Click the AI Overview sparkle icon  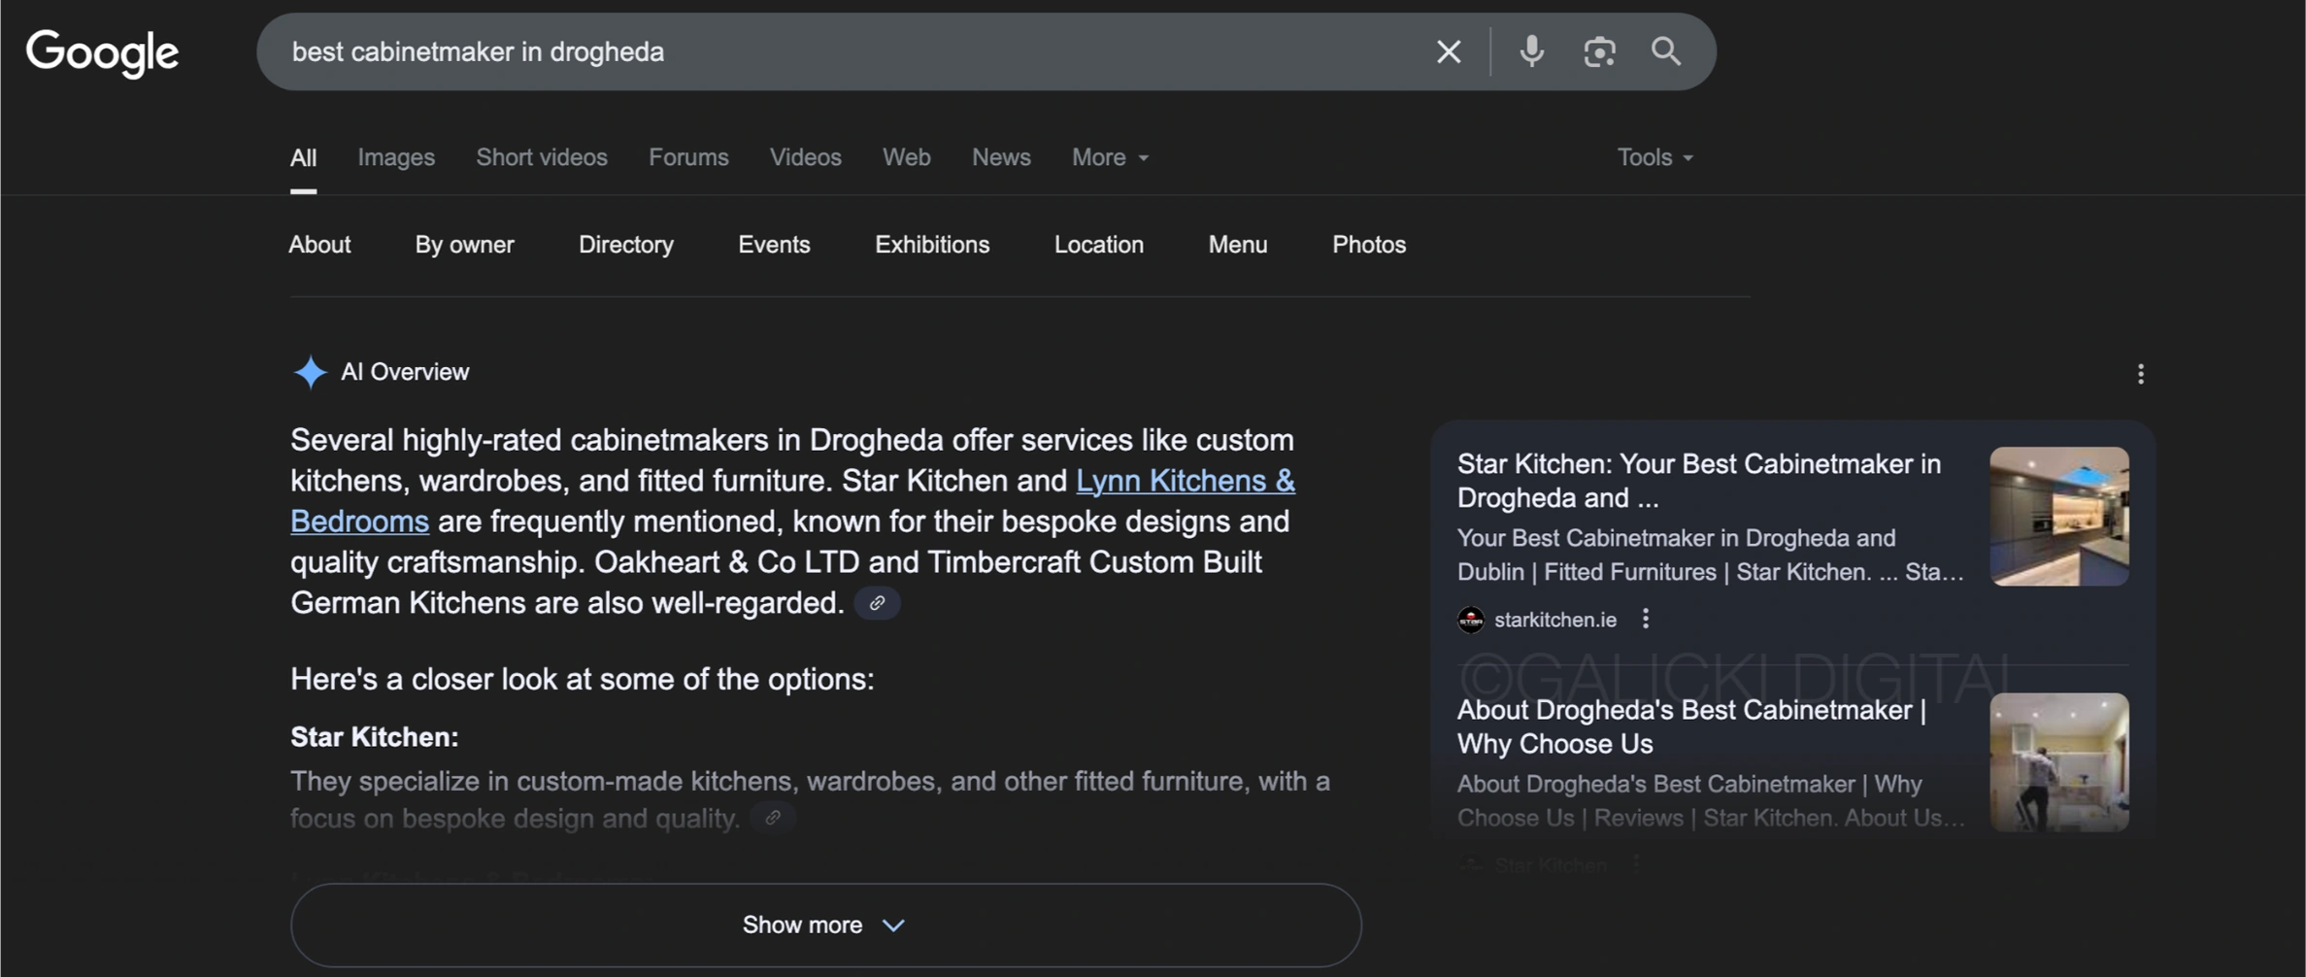(310, 372)
